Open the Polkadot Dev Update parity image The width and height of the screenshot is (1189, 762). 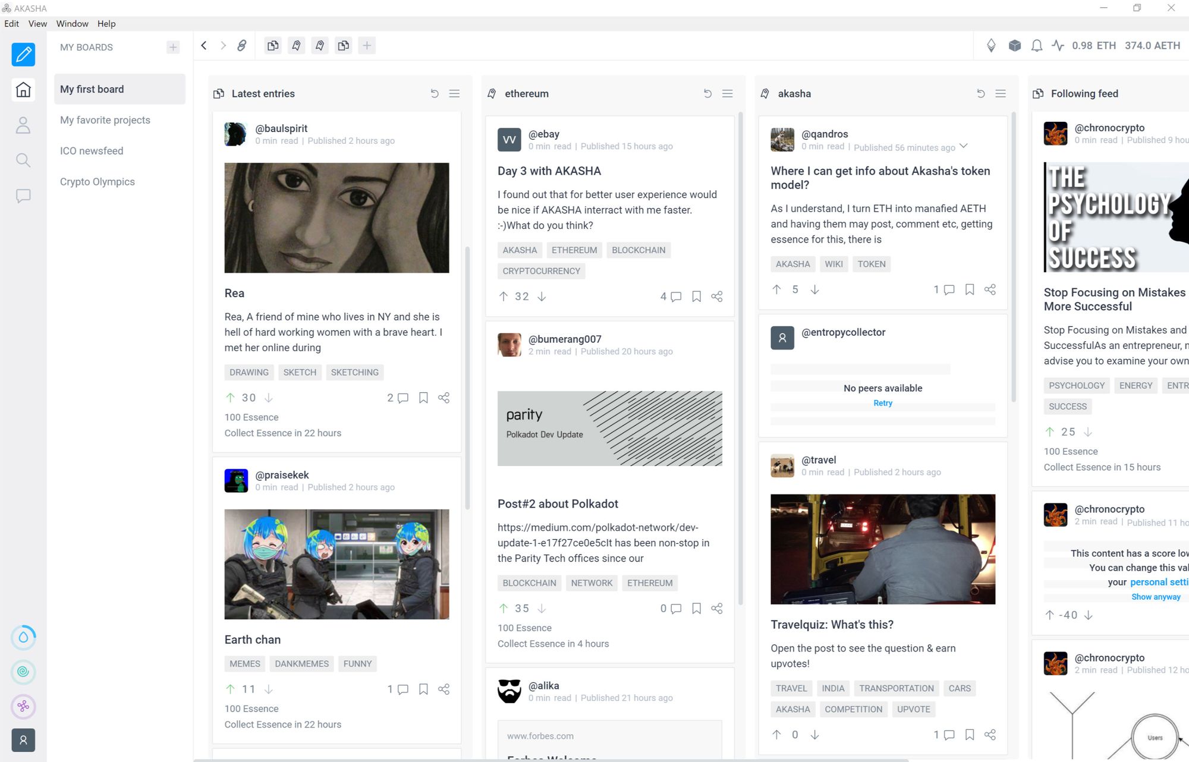coord(610,429)
